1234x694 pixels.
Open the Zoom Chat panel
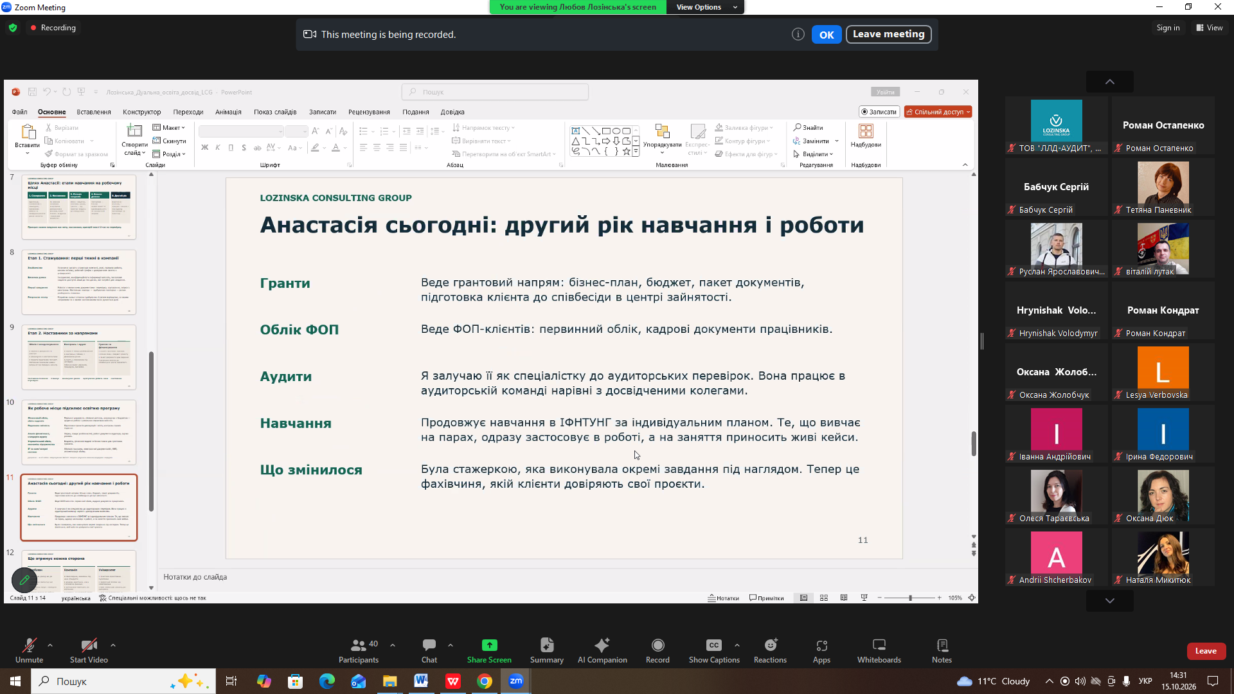[429, 650]
